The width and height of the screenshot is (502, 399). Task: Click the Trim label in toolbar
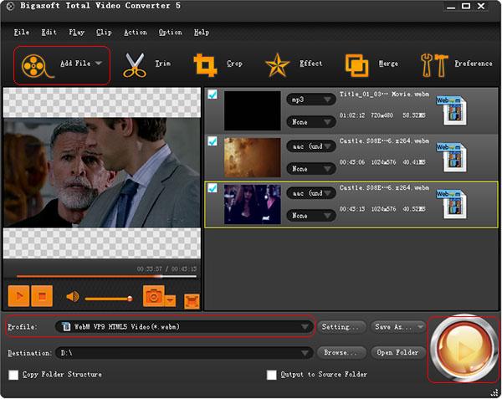tap(163, 64)
